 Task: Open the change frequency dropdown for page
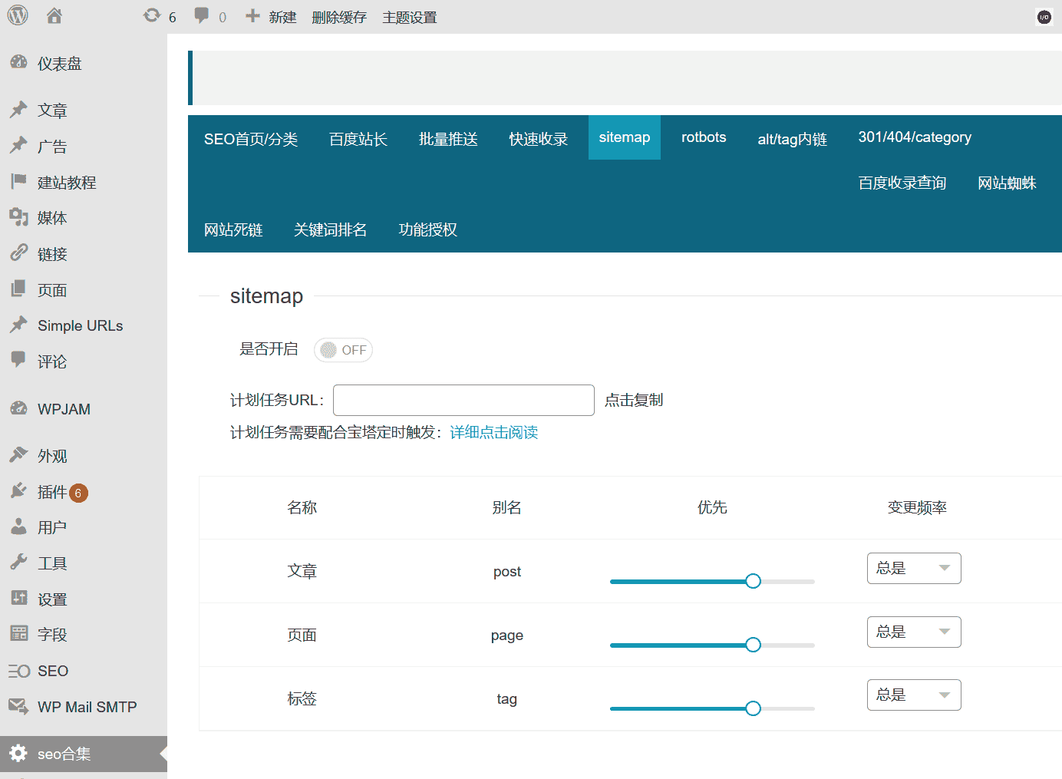click(x=913, y=632)
